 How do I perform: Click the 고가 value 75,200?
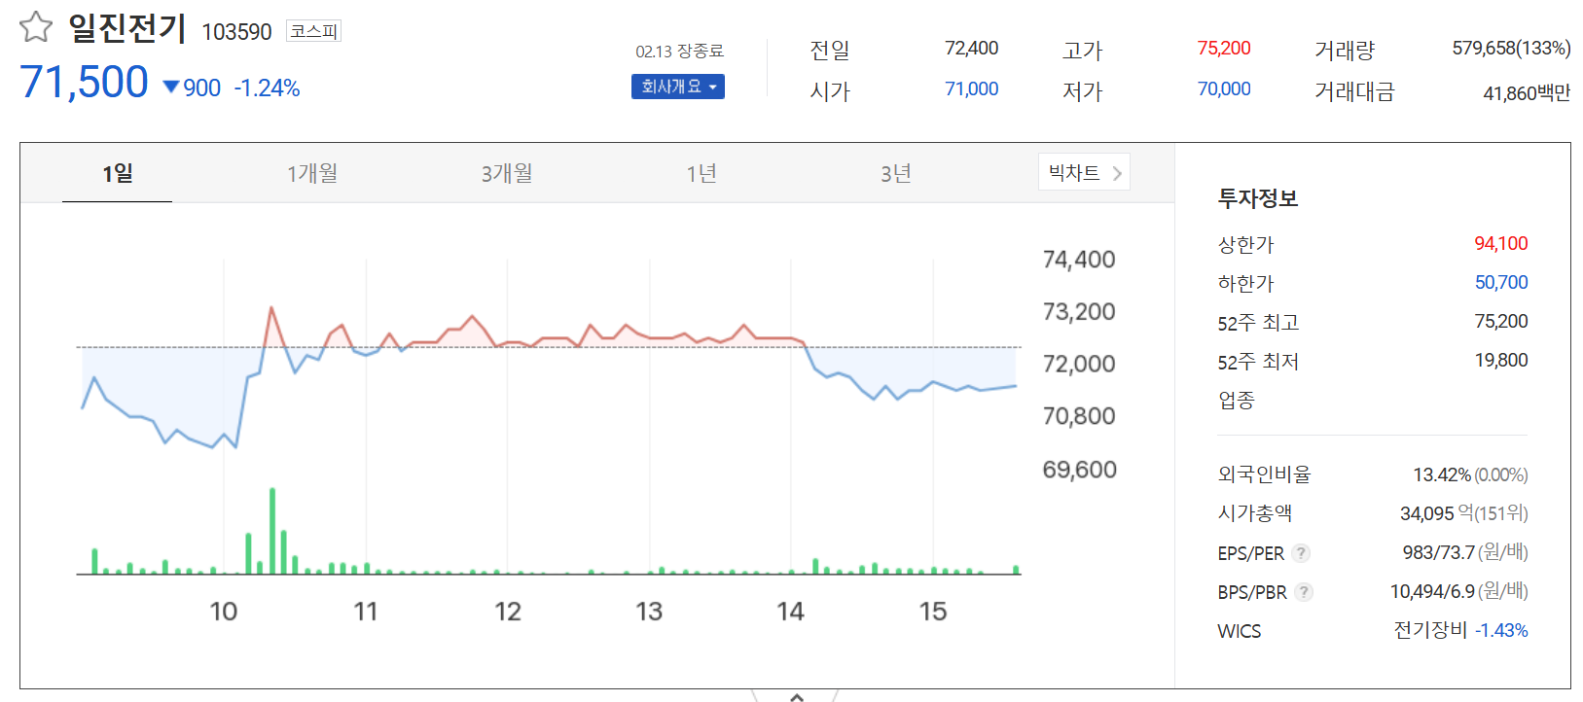pos(1224,48)
